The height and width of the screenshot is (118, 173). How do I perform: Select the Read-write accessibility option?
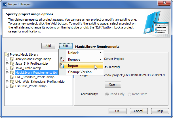pos(130,94)
